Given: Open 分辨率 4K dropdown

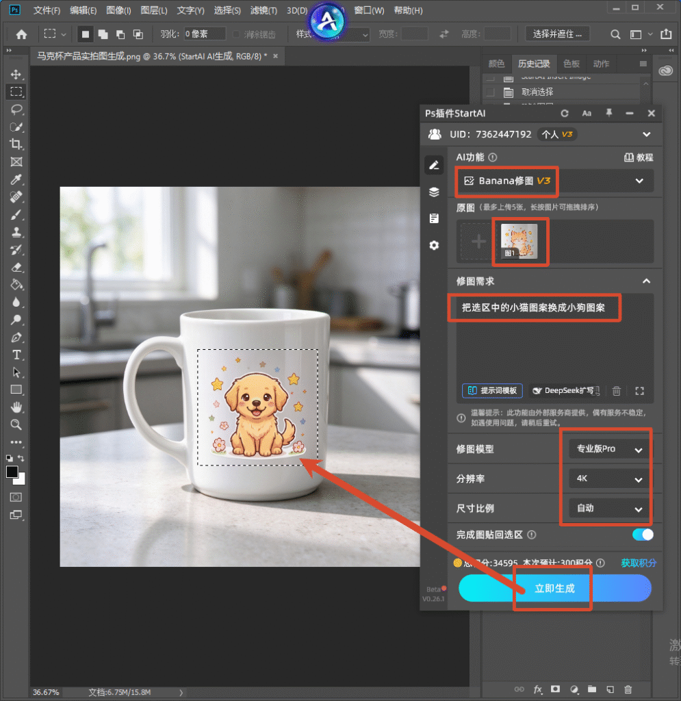Looking at the screenshot, I should click(608, 479).
